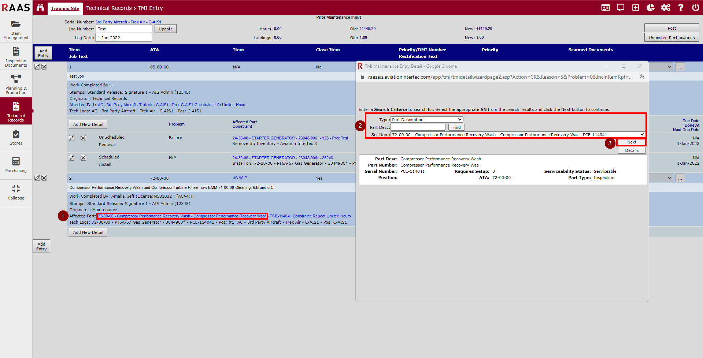Click the Find button
Viewport: 703px width, 358px height.
click(456, 127)
